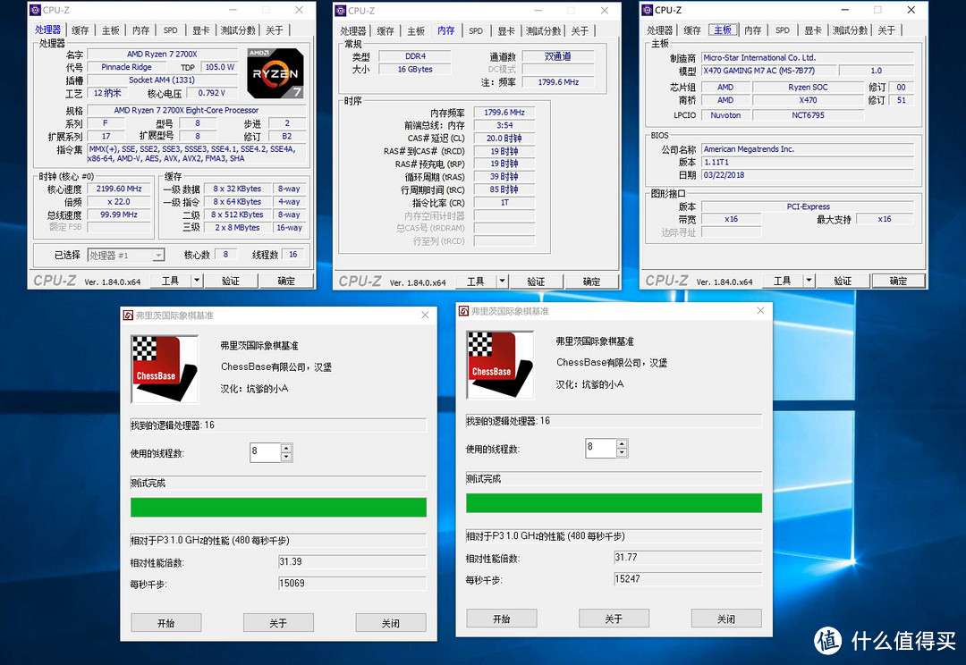The height and width of the screenshot is (665, 966).
Task: Open the 主板 tab in the left CPU-Z window
Action: tap(111, 30)
